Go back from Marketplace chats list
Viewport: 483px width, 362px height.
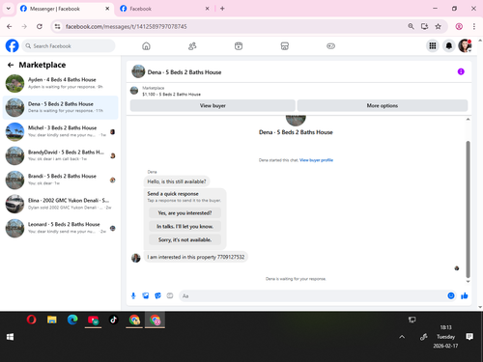pyautogui.click(x=11, y=65)
